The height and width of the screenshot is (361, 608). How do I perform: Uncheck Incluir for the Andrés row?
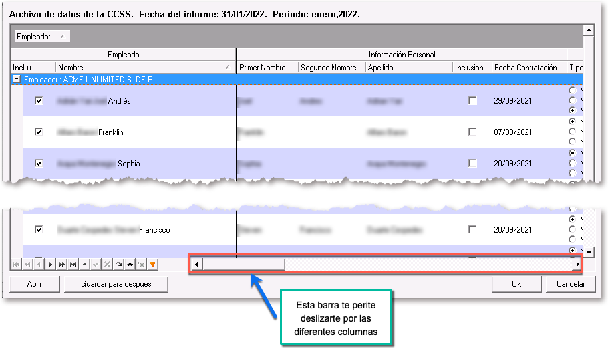[39, 101]
